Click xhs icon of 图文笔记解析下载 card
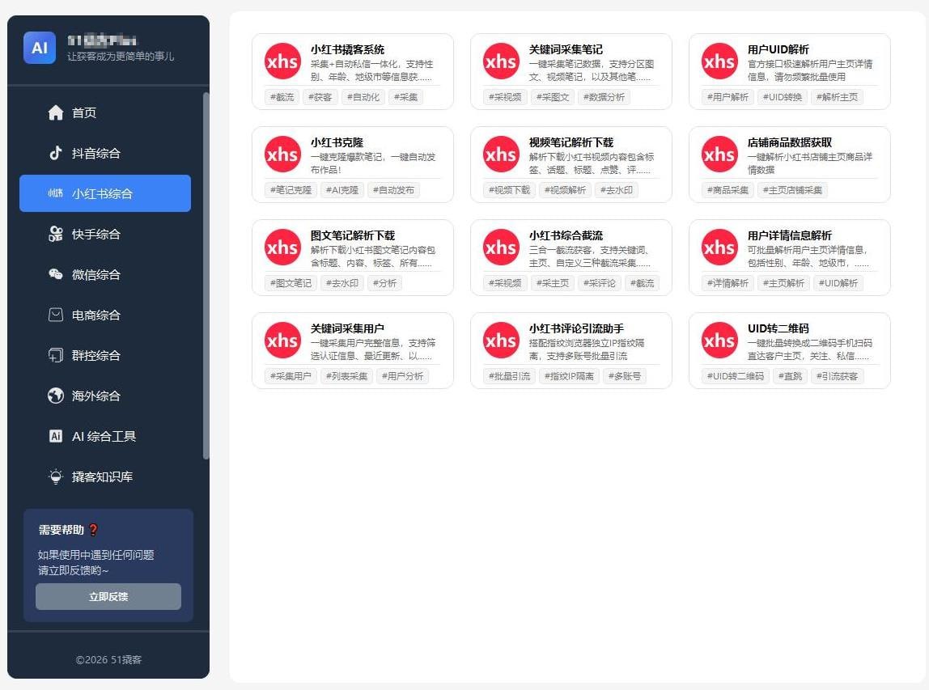The image size is (929, 690). pyautogui.click(x=282, y=247)
